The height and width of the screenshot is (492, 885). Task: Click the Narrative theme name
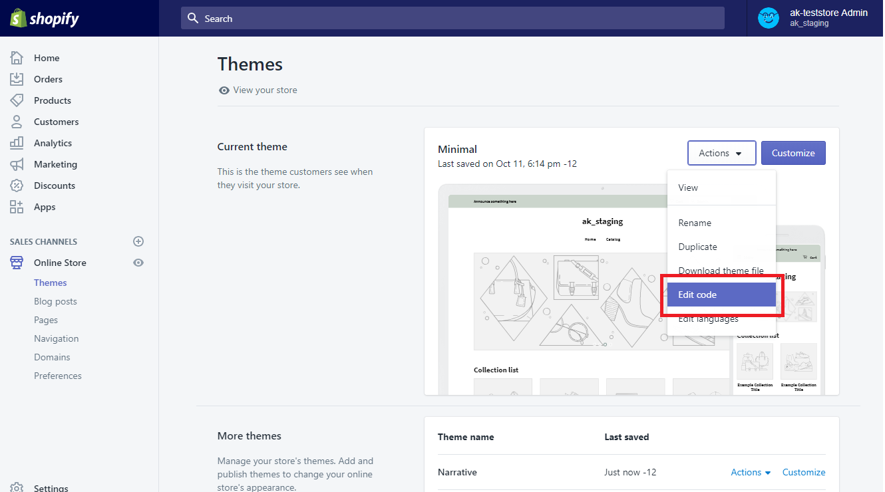tap(457, 472)
